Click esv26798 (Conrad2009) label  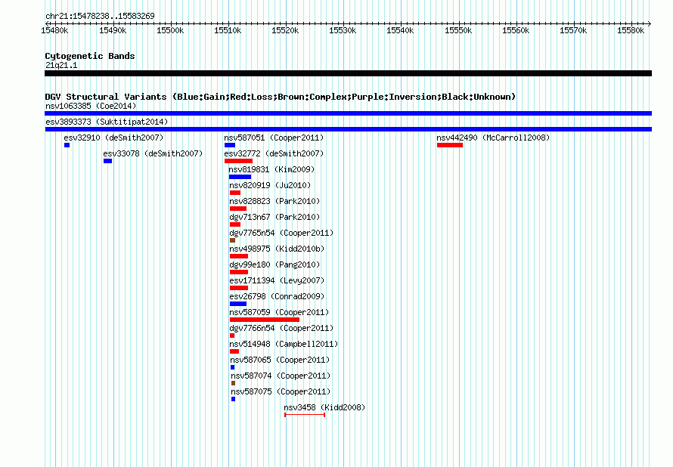(x=277, y=296)
